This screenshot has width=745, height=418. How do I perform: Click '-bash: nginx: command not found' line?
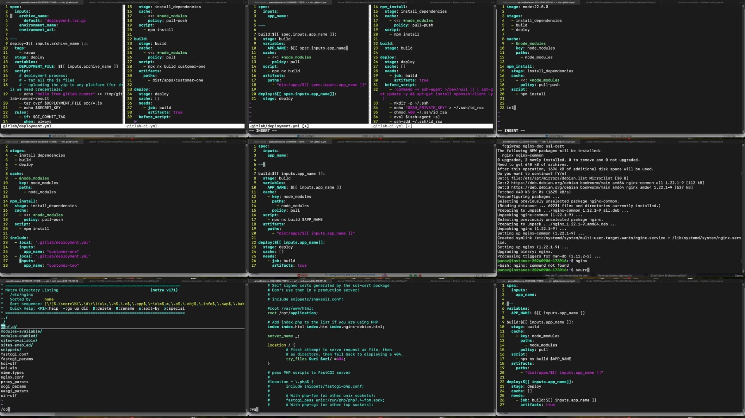(x=533, y=265)
